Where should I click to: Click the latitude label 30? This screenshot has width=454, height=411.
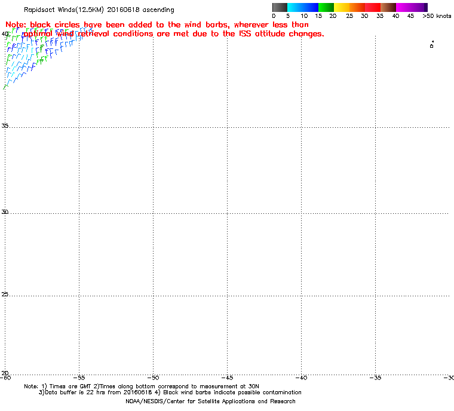click(5, 211)
